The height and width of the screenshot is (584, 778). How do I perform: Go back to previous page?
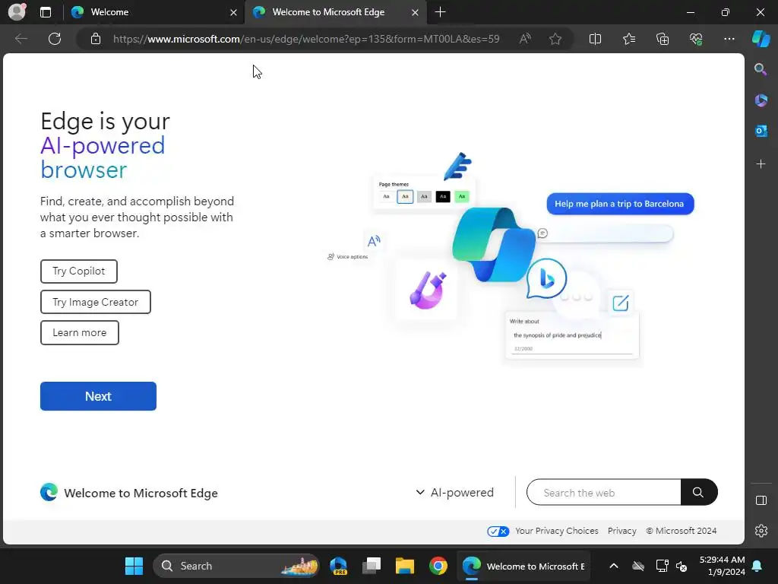click(x=21, y=39)
